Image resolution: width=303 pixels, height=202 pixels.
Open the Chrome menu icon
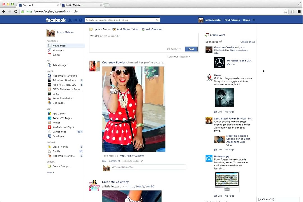299,12
